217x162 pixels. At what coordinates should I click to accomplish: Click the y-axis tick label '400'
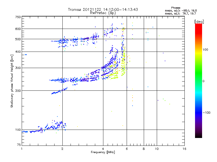coord(18,52)
